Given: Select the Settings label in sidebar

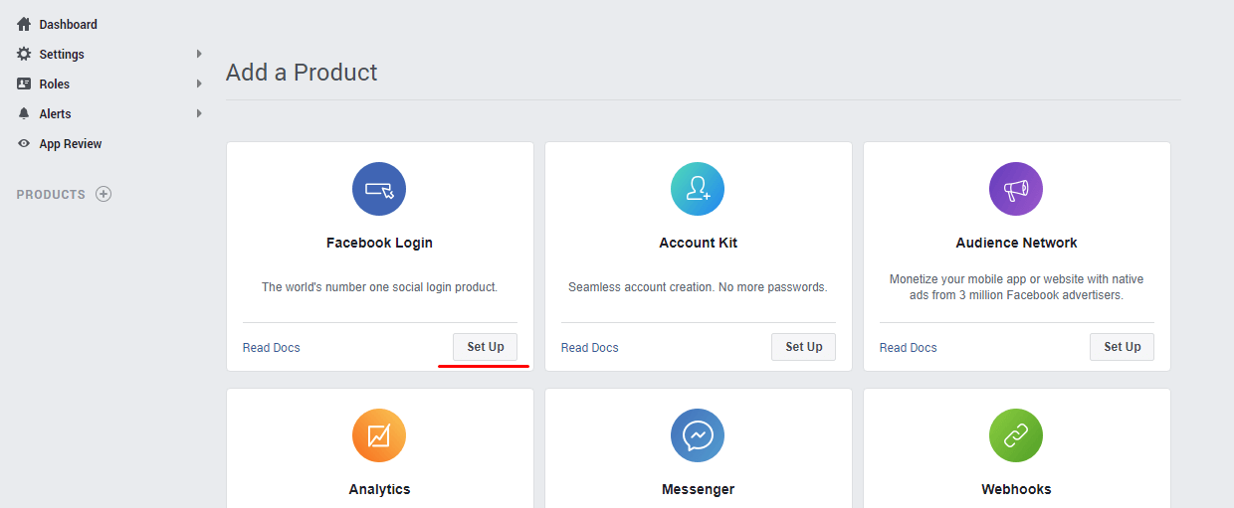Looking at the screenshot, I should [x=62, y=54].
